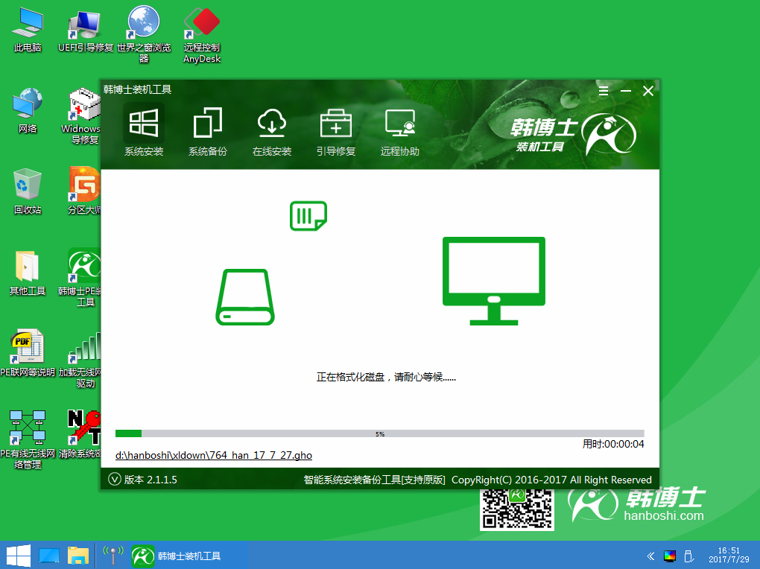Click the Windows Start button

pos(18,556)
